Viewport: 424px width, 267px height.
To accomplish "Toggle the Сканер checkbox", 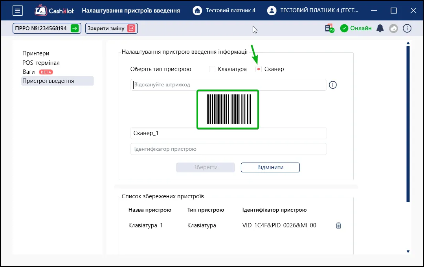I will (x=259, y=69).
